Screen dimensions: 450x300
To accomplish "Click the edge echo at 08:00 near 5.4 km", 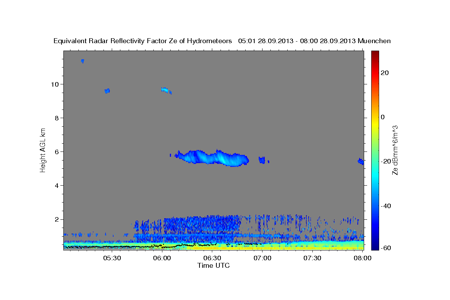I will (x=361, y=161).
